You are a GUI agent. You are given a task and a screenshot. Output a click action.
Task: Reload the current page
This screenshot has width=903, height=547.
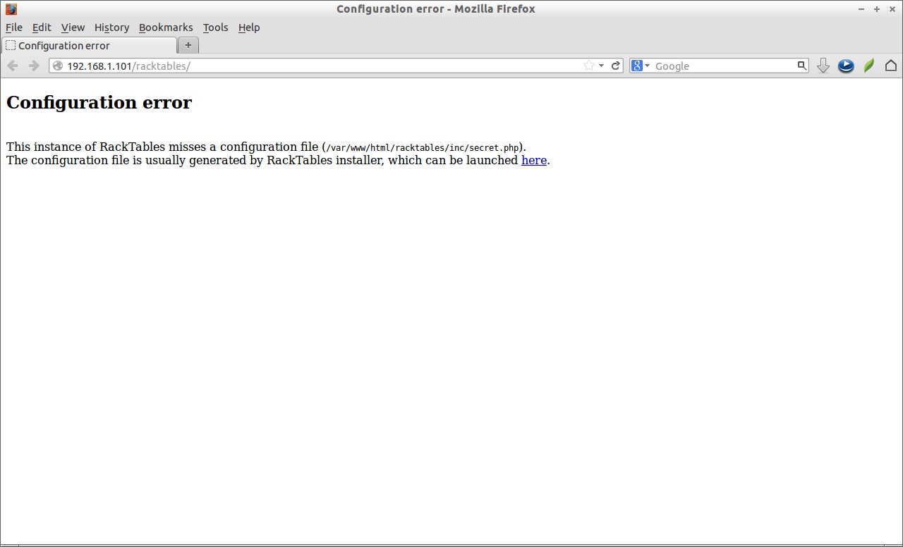(x=615, y=66)
